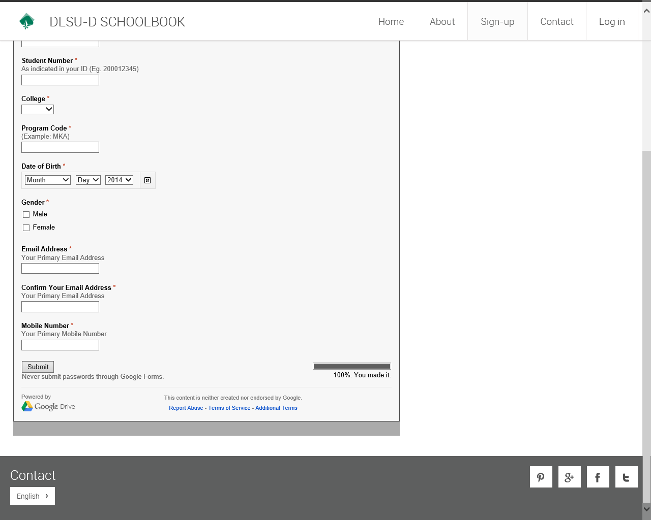This screenshot has height=520, width=651.
Task: Check the Male gender checkbox
Action: pyautogui.click(x=26, y=215)
